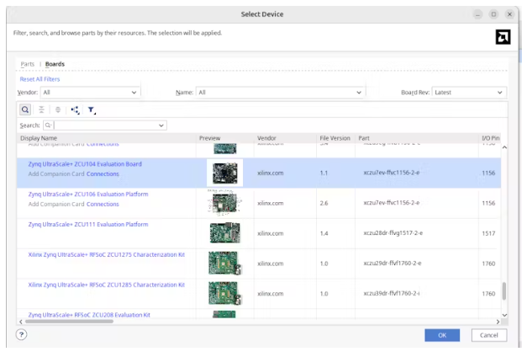Toggle the search magnifier toolbar icon
This screenshot has width=527, height=357.
[25, 109]
